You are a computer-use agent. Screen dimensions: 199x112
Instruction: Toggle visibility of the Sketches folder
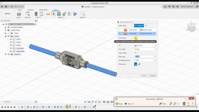(x=8, y=54)
